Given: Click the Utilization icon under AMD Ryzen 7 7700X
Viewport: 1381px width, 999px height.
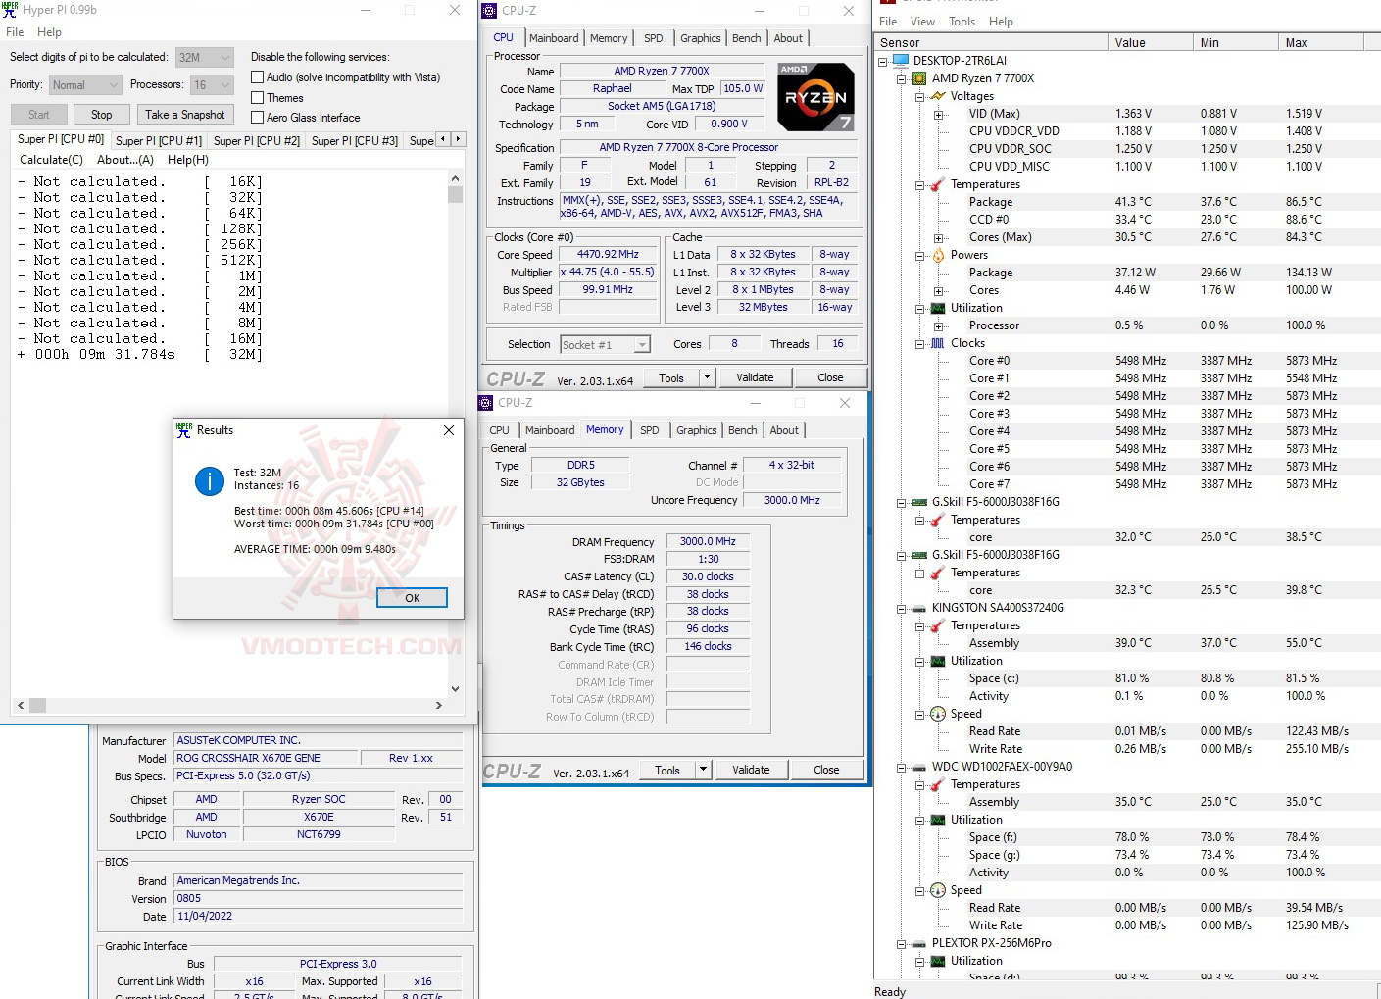Looking at the screenshot, I should (939, 308).
